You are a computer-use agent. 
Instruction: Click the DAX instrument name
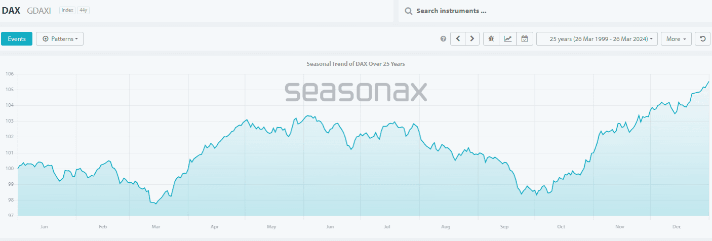click(x=11, y=10)
